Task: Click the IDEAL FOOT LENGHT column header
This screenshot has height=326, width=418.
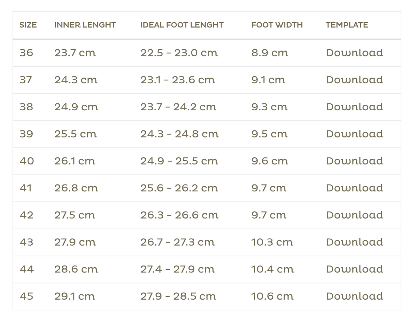Action: pyautogui.click(x=182, y=25)
